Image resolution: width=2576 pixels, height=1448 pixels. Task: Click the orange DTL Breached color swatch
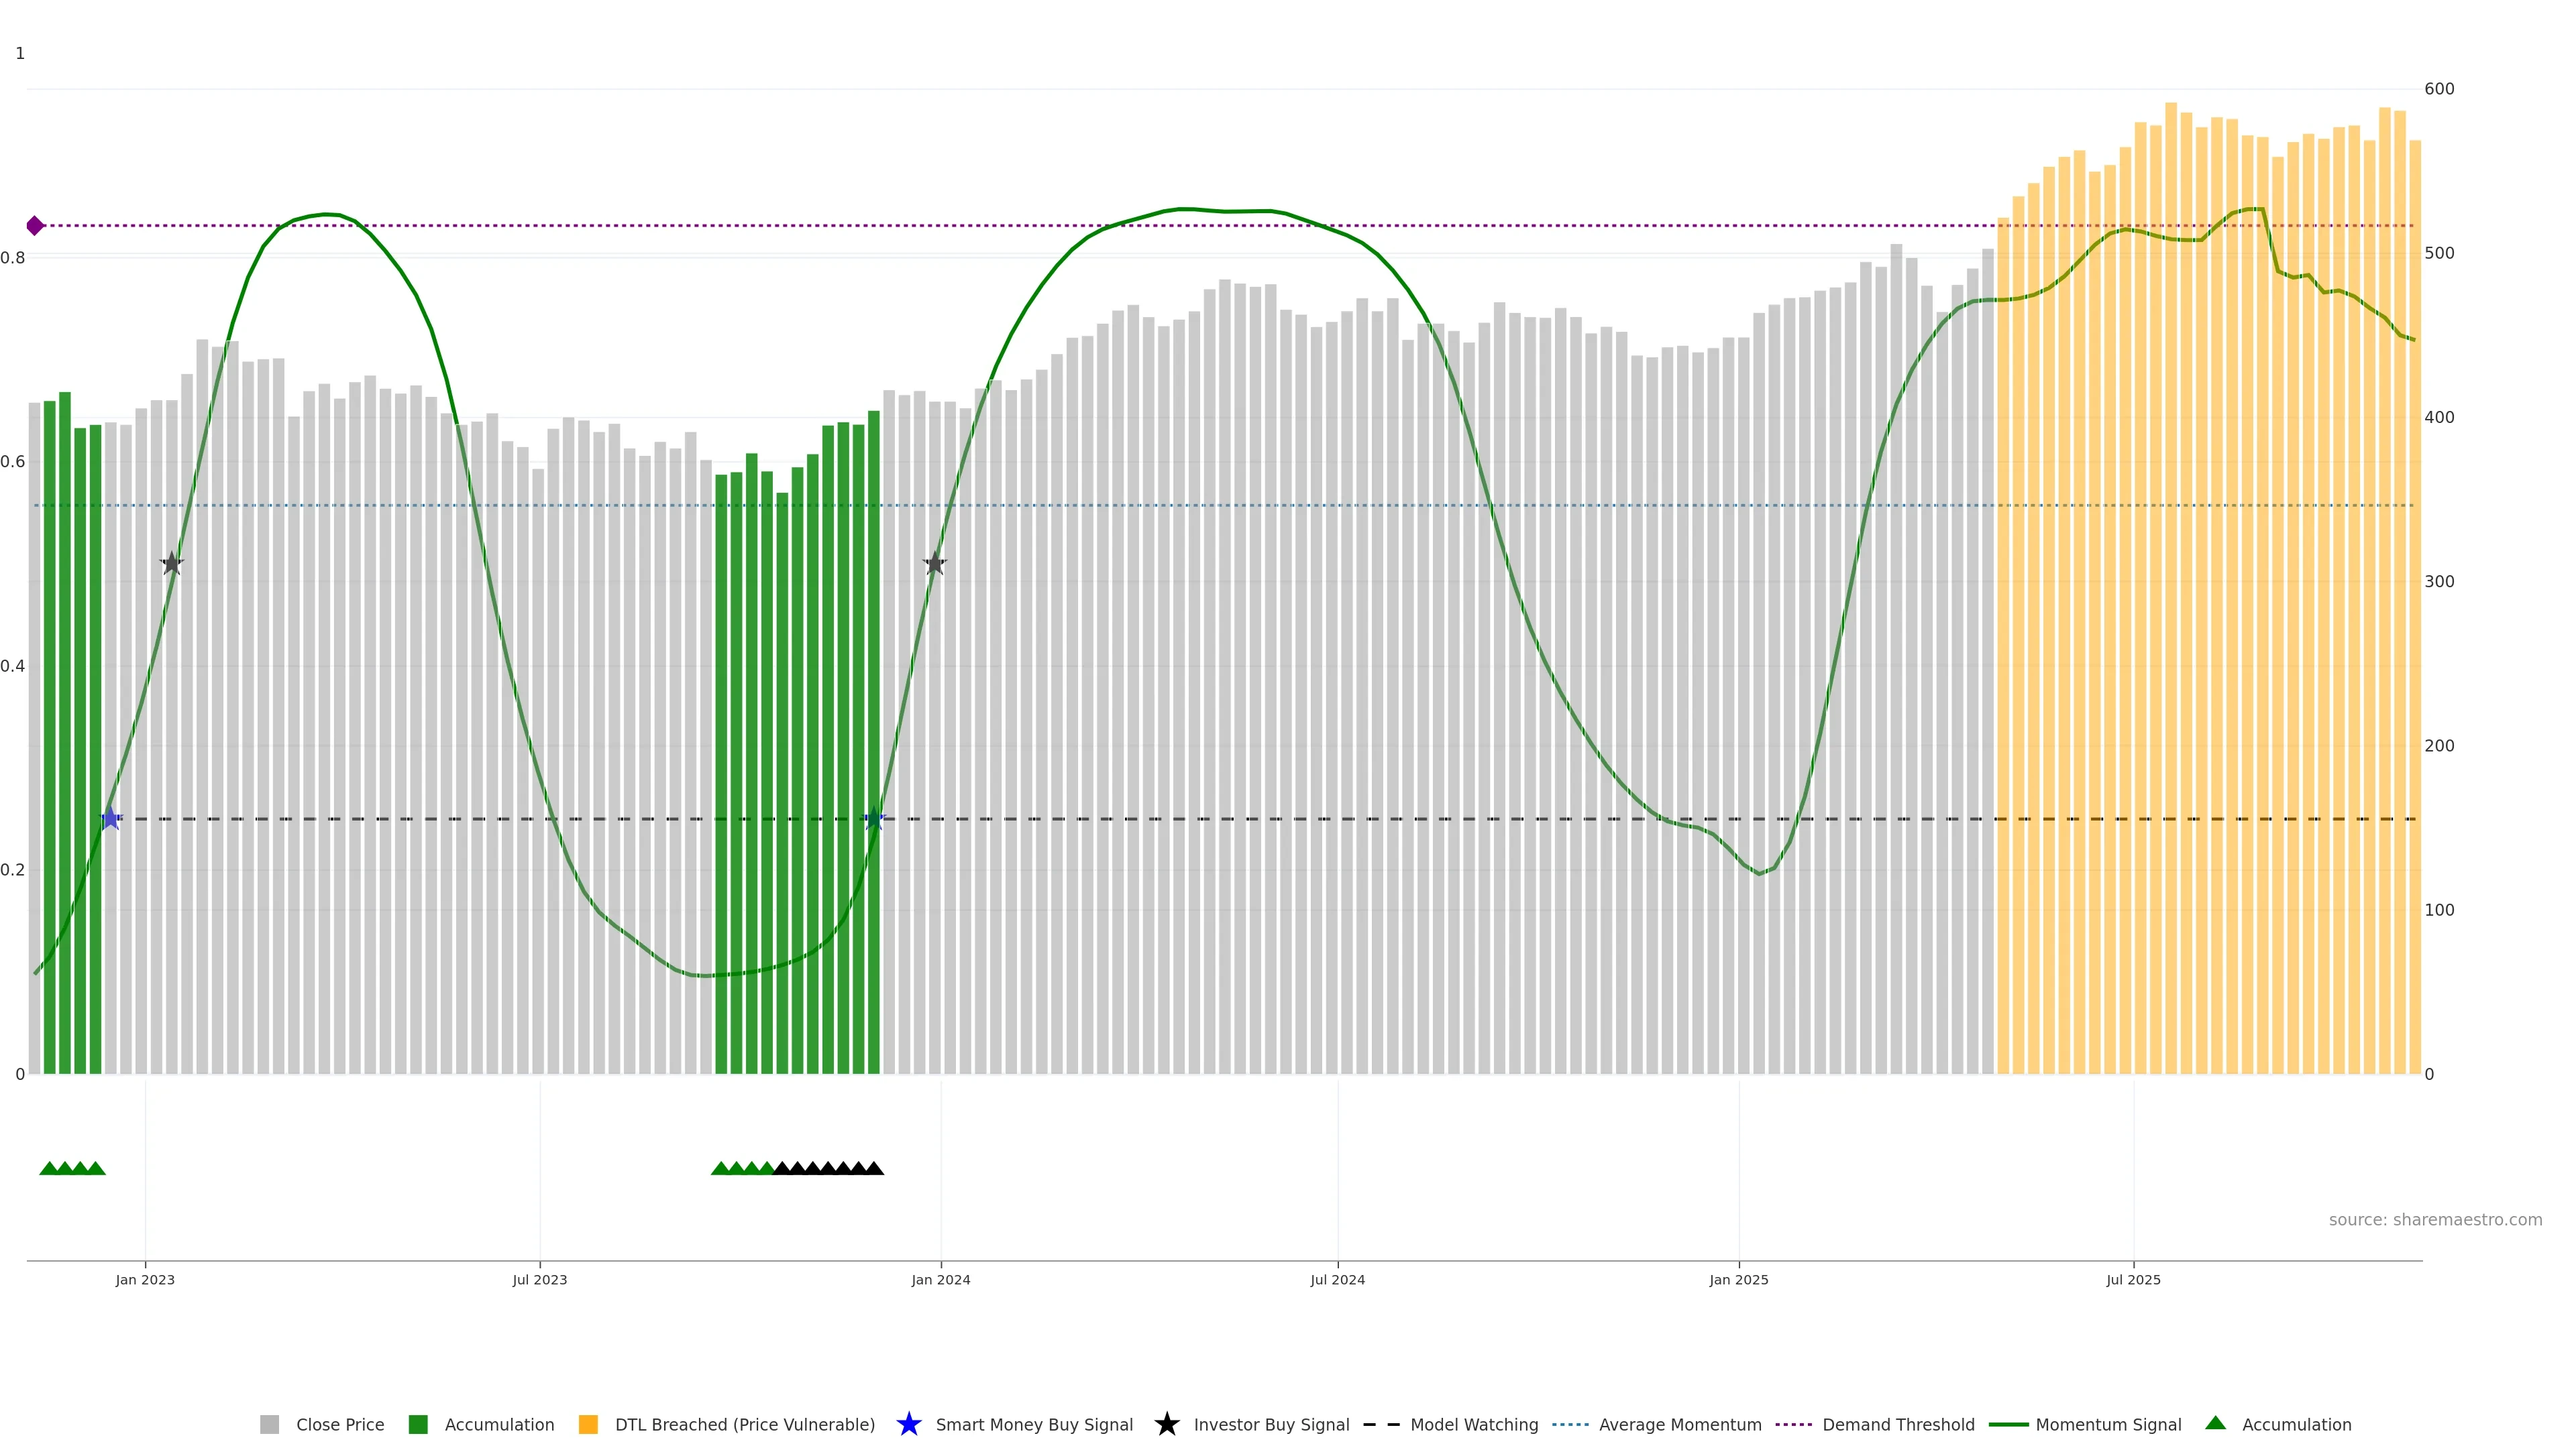pos(588,1425)
